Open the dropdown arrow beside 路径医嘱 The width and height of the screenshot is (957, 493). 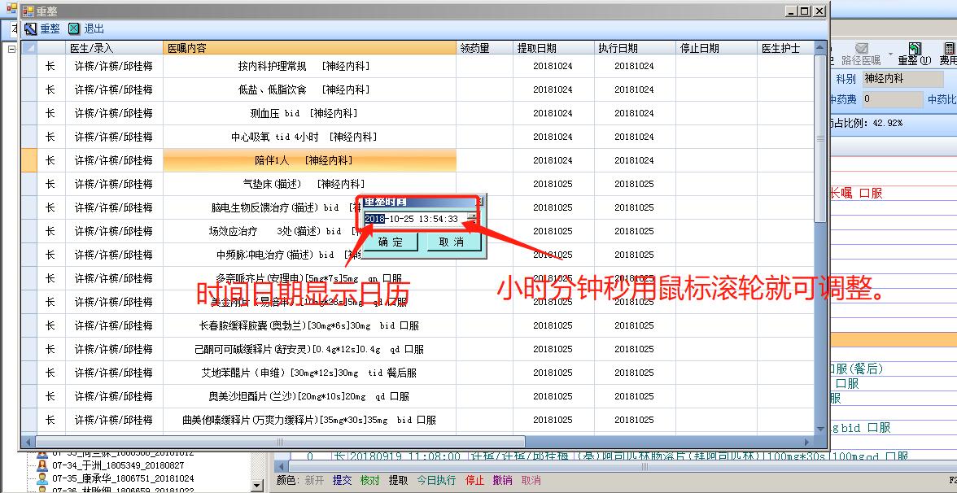(890, 55)
